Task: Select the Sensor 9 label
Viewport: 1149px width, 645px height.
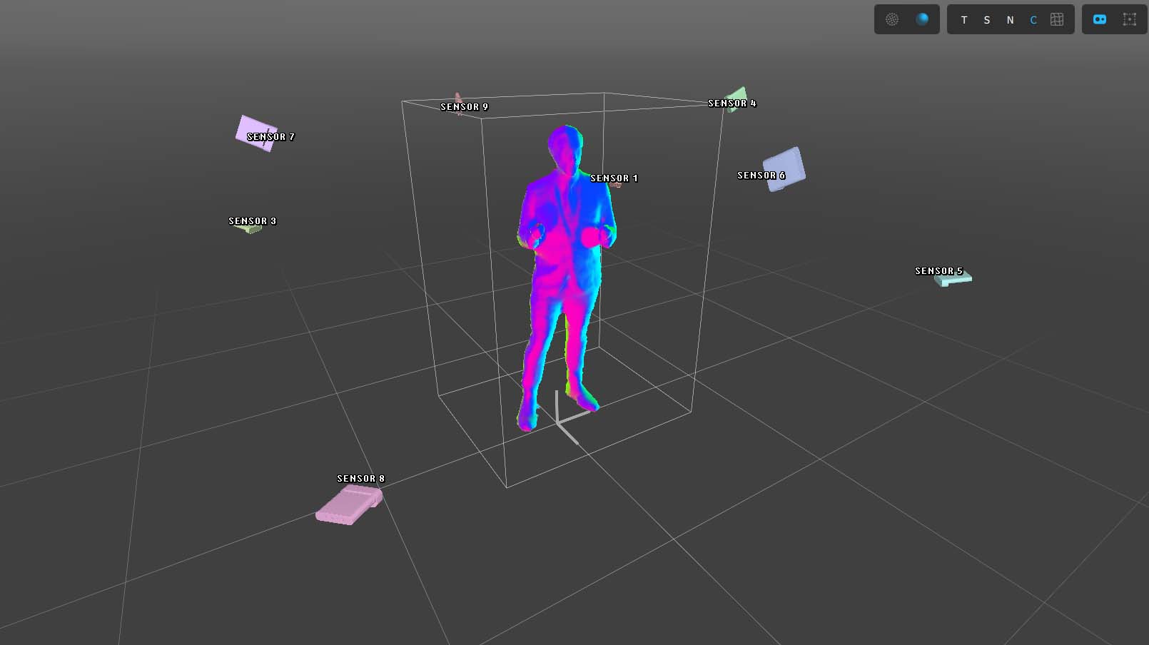Action: (x=464, y=107)
